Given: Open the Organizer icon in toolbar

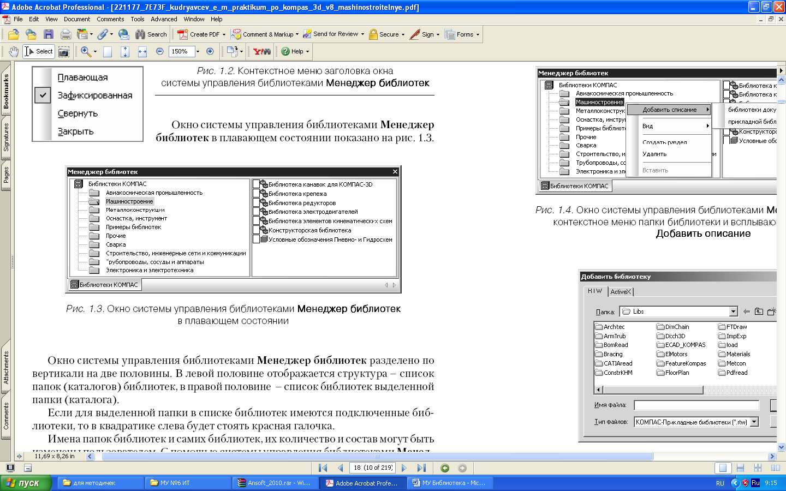Looking at the screenshot, I should [x=82, y=34].
